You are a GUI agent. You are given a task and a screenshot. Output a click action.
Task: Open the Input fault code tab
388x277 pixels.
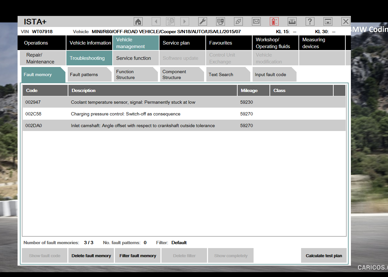(274, 74)
